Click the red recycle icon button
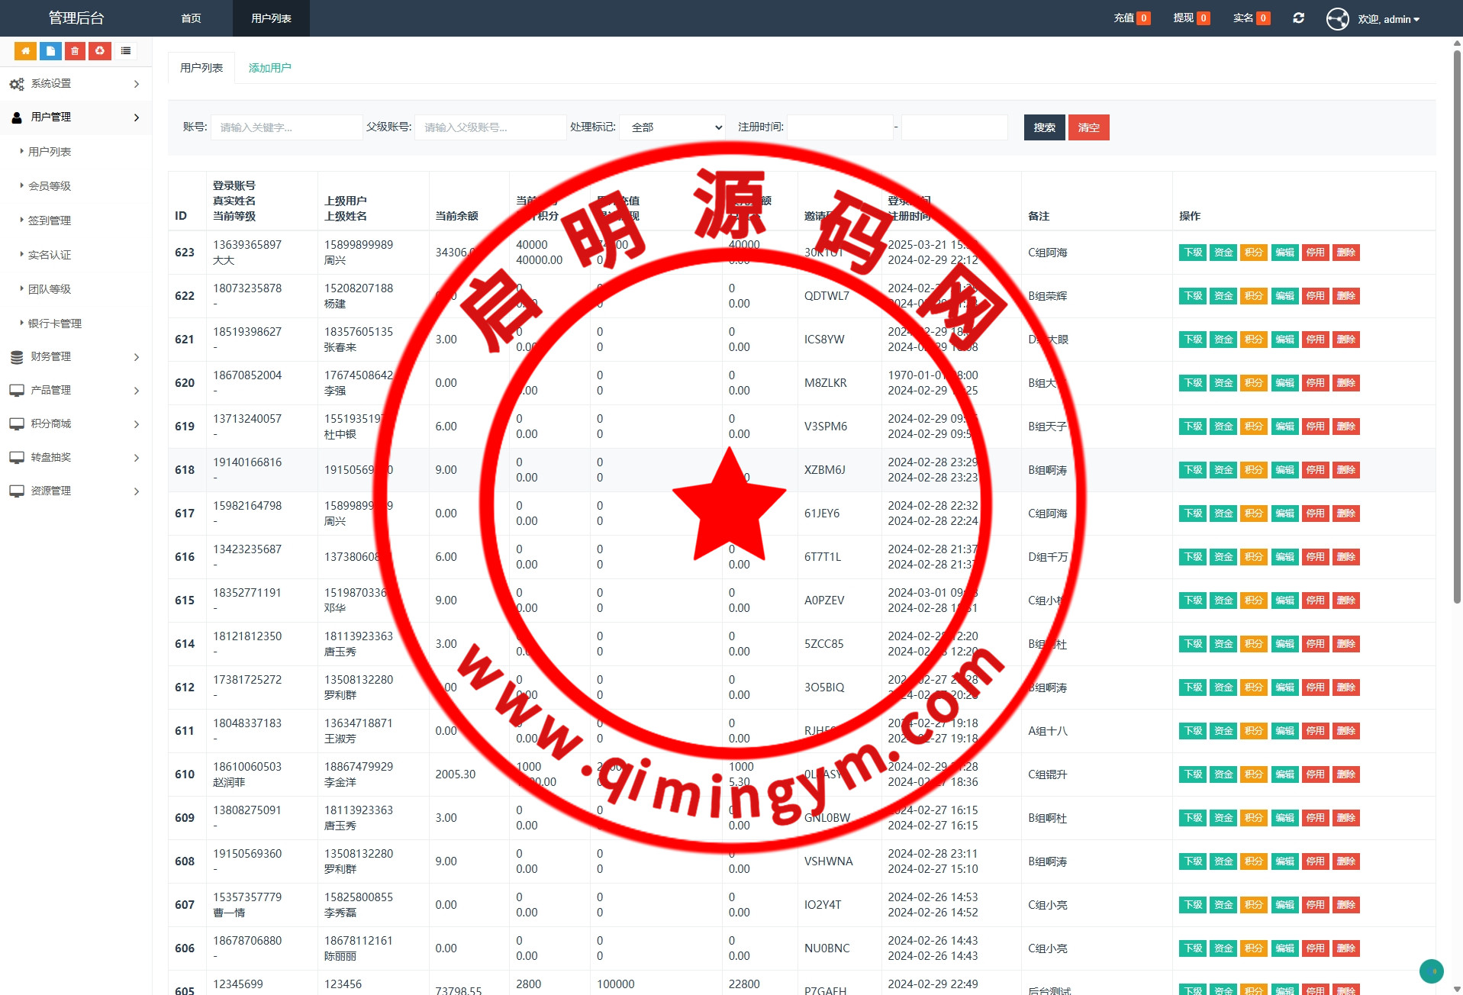 [x=100, y=51]
